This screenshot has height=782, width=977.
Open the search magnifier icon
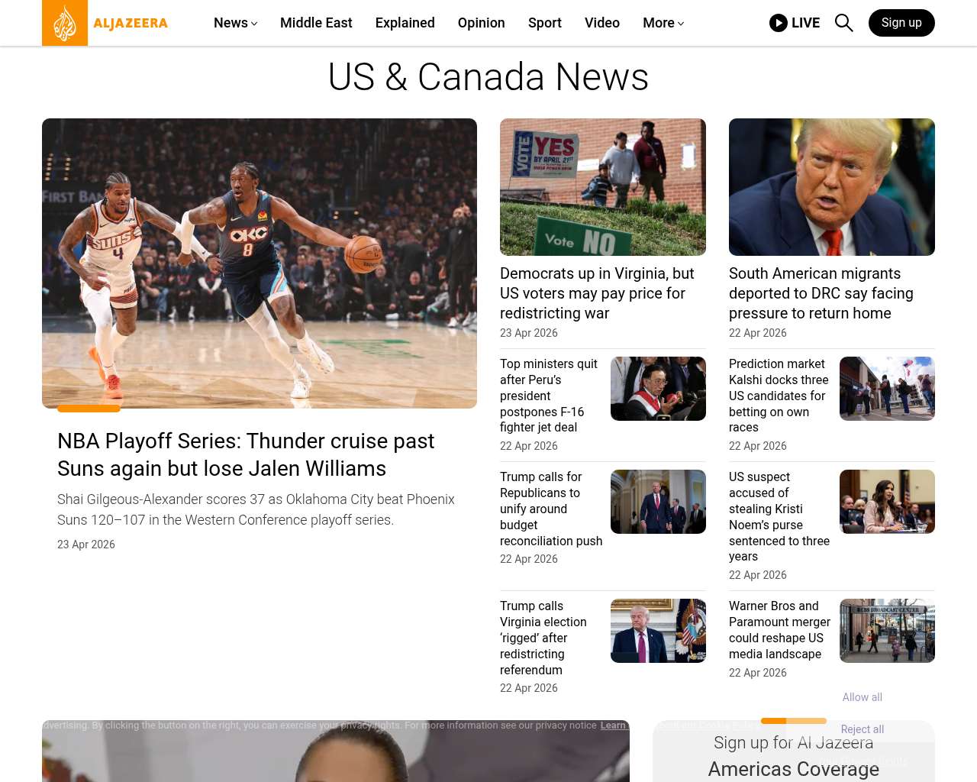pyautogui.click(x=843, y=23)
